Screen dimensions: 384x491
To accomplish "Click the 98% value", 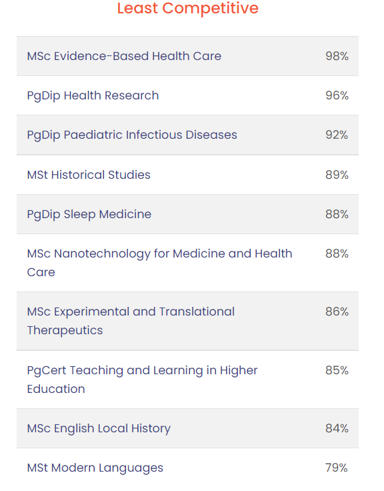I will 337,56.
